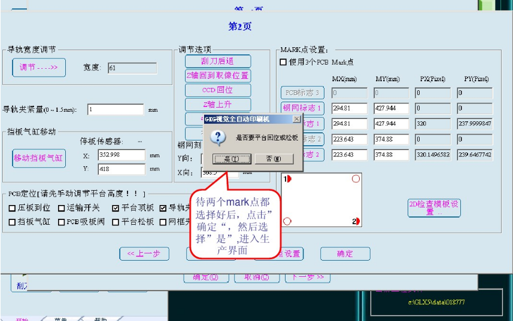Click the 停板传感器 X value field

coord(122,155)
